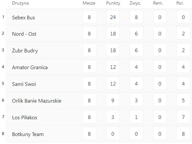
Task: Click Los Piłakos wins cell showing 1
Action: [x=136, y=117]
